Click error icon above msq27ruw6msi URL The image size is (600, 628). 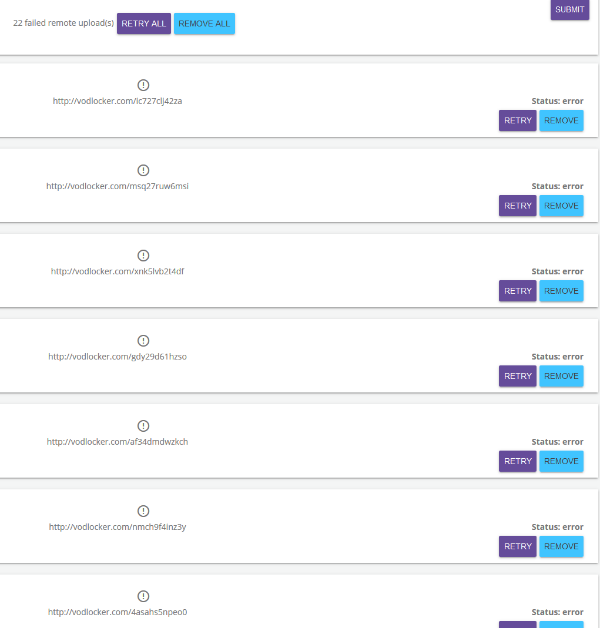click(143, 170)
